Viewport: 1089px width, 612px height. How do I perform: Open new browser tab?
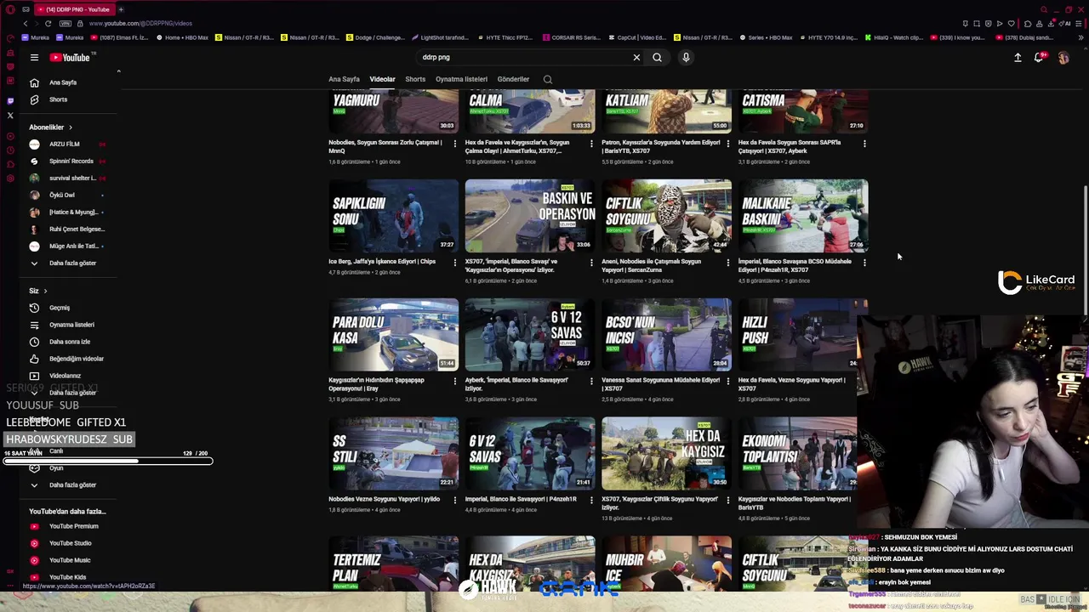[121, 9]
